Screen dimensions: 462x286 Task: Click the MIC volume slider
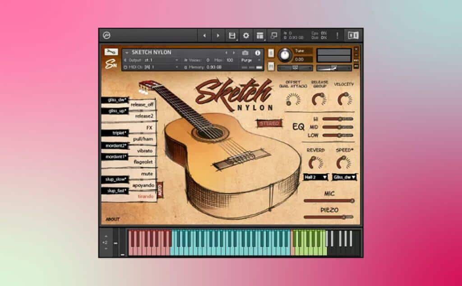click(x=328, y=201)
